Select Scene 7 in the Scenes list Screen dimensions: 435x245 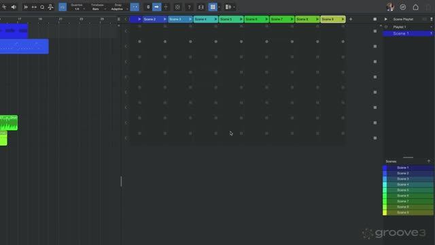[408, 201]
